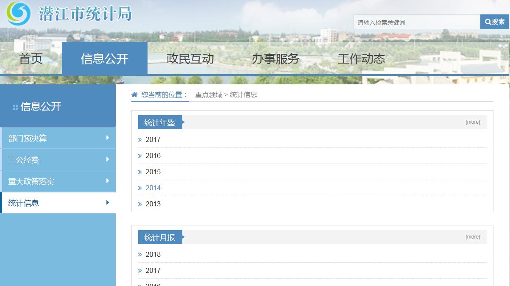Click the 潜江市统计局 swirl logo icon
This screenshot has height=286, width=510.
(18, 14)
